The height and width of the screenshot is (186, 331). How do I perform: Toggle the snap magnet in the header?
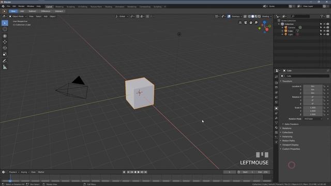pos(138,16)
